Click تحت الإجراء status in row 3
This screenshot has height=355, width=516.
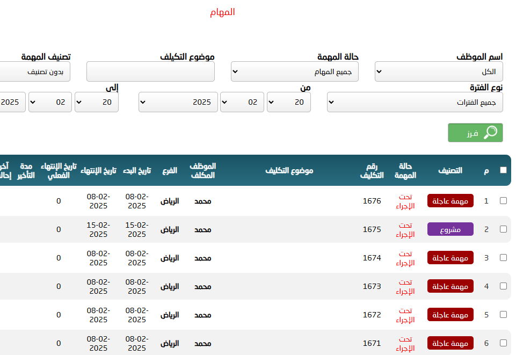click(405, 258)
